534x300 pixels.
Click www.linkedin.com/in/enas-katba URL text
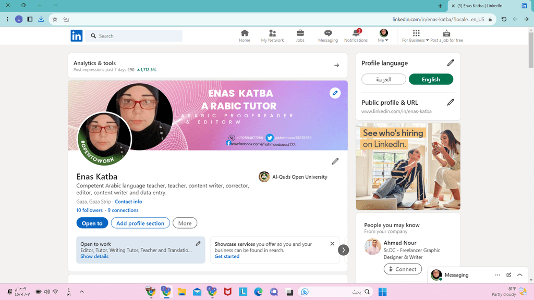[x=396, y=111]
